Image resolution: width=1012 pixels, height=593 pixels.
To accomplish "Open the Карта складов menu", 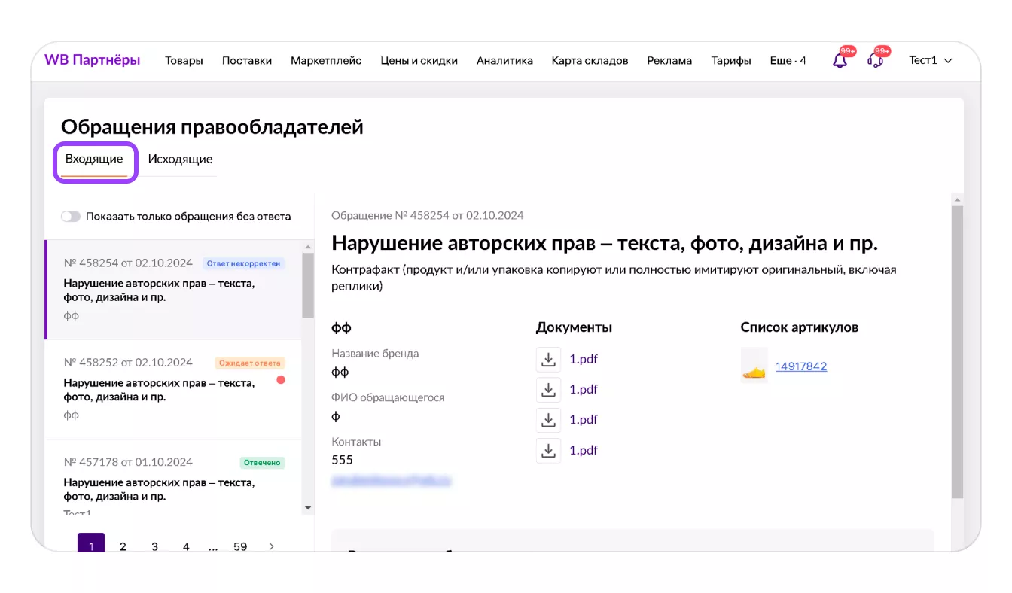I will (590, 61).
